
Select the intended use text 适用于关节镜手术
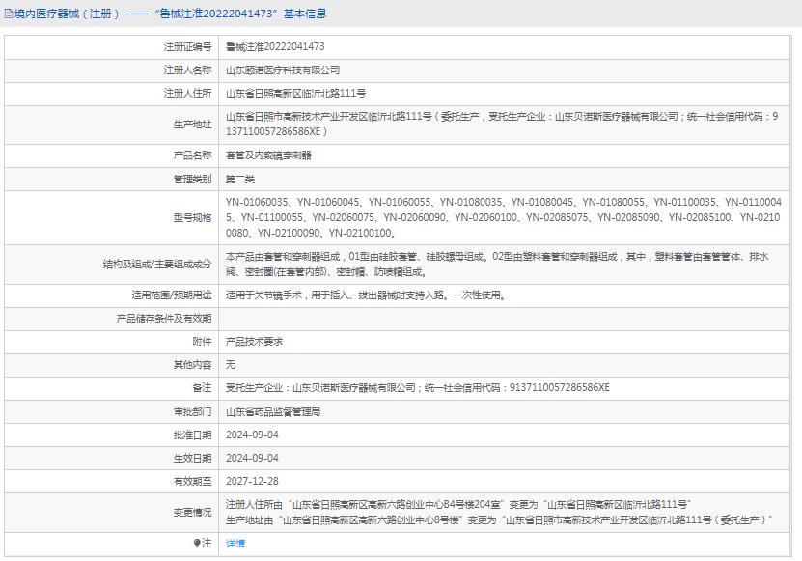coord(366,295)
